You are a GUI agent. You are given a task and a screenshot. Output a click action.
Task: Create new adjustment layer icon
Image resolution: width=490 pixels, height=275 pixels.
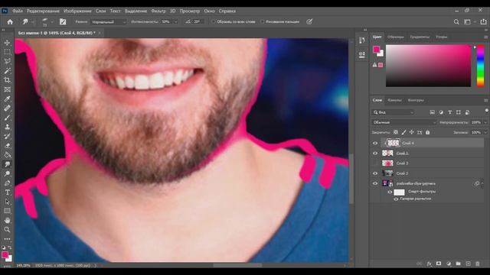pyautogui.click(x=449, y=264)
